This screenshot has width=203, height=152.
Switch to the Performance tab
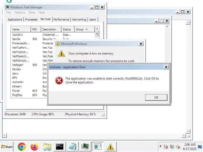click(x=61, y=20)
